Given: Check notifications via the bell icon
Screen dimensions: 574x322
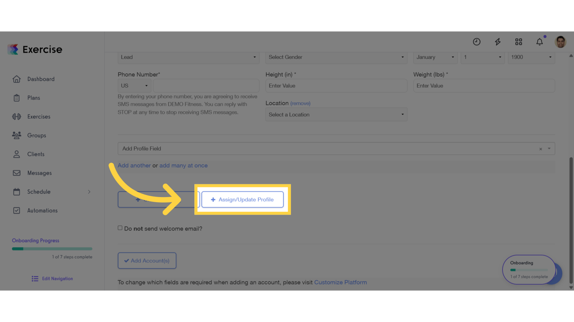Looking at the screenshot, I should [540, 42].
